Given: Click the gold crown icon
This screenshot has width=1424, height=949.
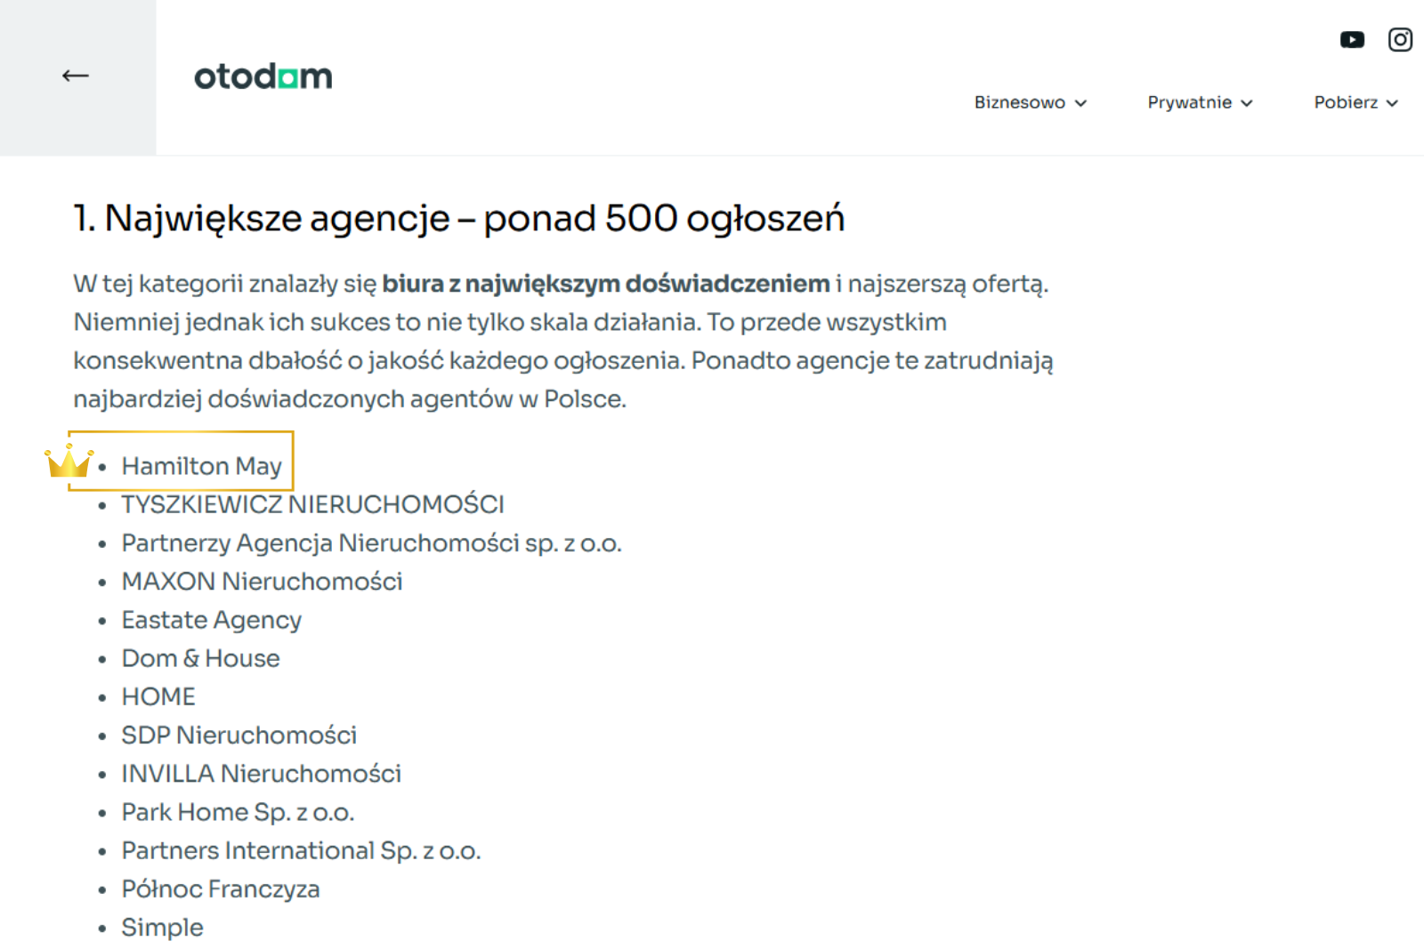Looking at the screenshot, I should (69, 461).
